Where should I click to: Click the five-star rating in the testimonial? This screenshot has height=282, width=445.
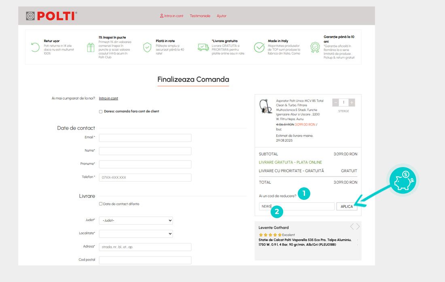pyautogui.click(x=270, y=235)
